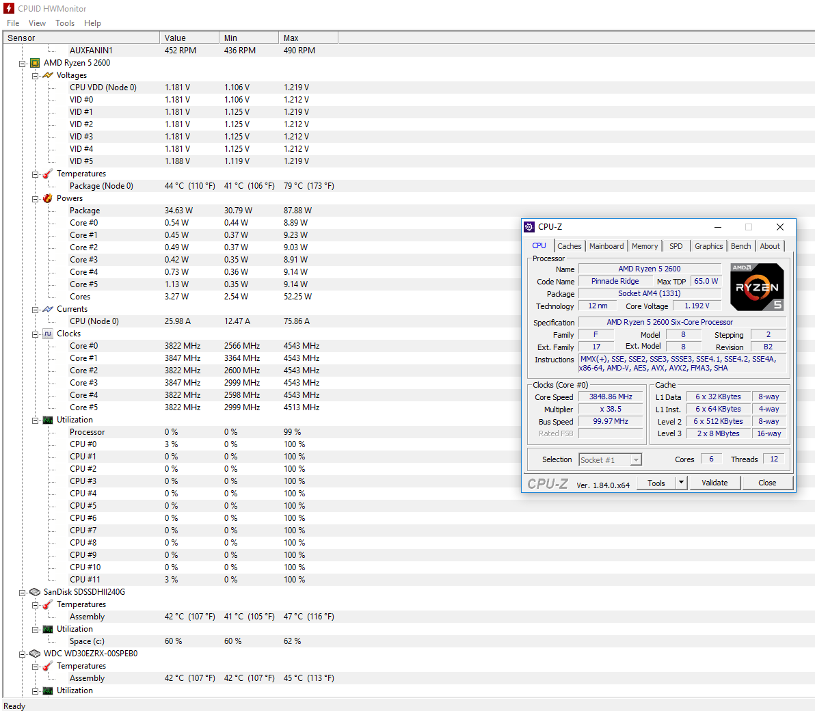This screenshot has height=711, width=815.
Task: Switch to the Memory tab in CPU-Z
Action: (x=645, y=246)
